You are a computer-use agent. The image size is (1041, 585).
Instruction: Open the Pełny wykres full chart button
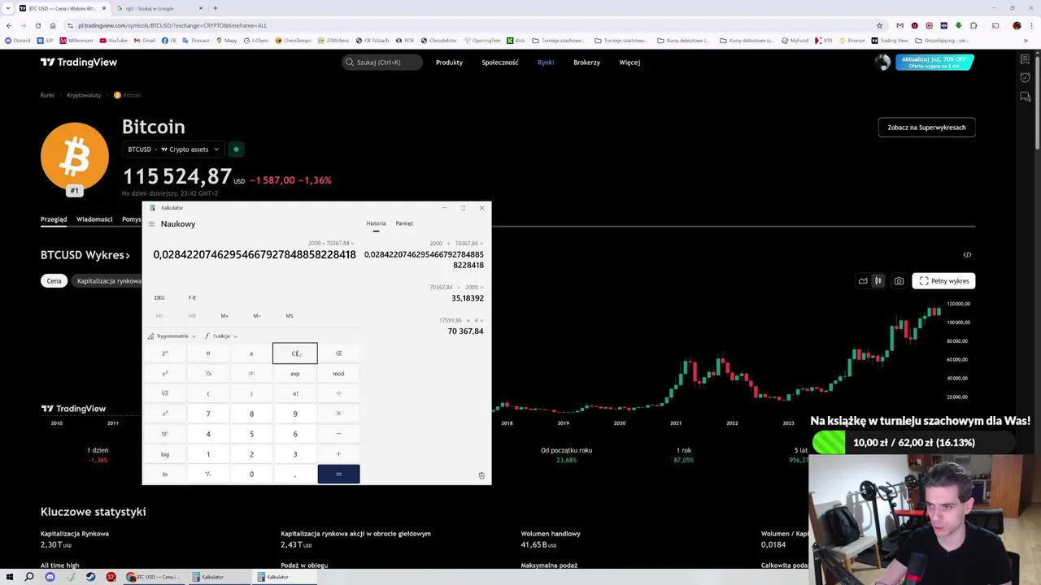point(943,281)
